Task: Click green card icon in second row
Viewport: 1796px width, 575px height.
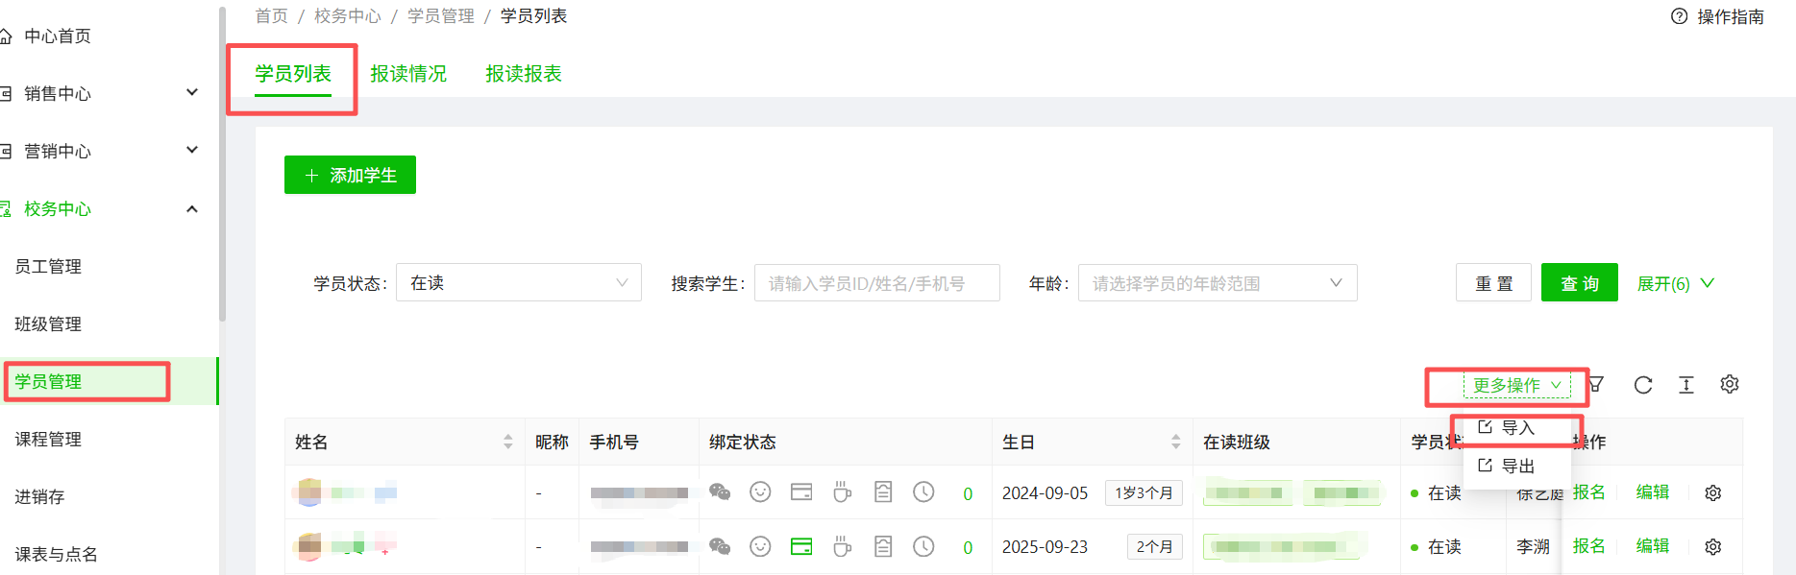Action: [x=801, y=546]
